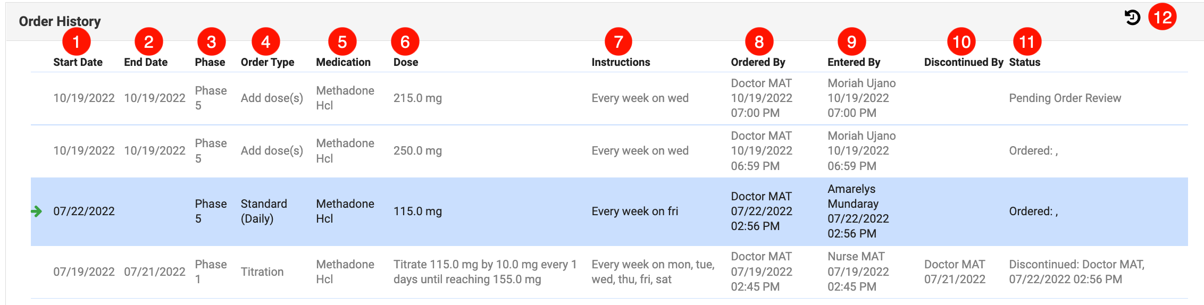Click the red number 1 annotation badge
The image size is (1204, 305).
(x=76, y=41)
